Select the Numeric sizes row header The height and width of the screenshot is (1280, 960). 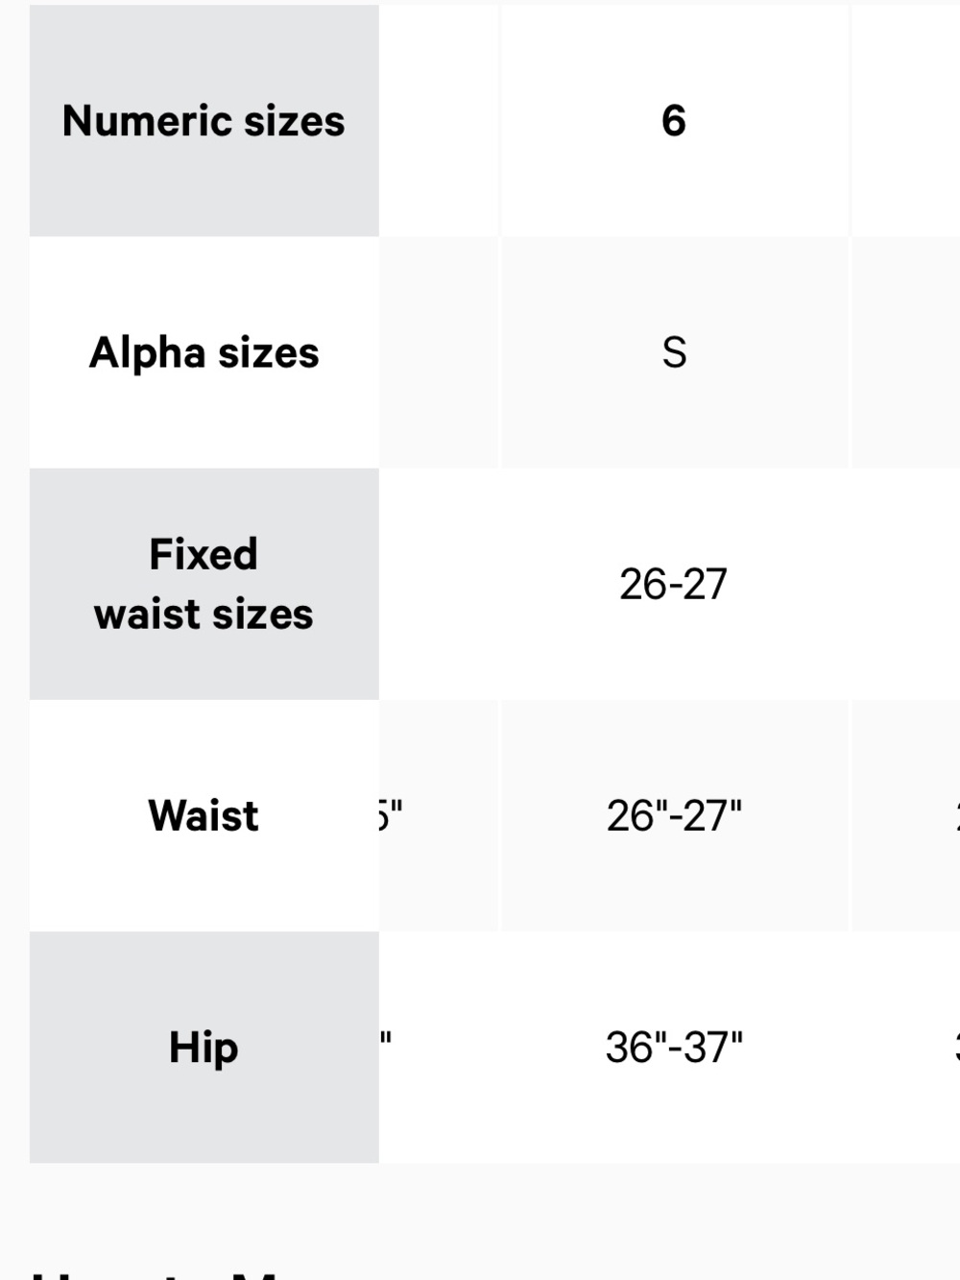click(204, 121)
